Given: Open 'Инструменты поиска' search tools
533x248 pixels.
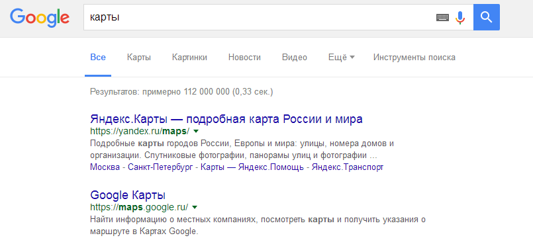Looking at the screenshot, I should (x=414, y=58).
